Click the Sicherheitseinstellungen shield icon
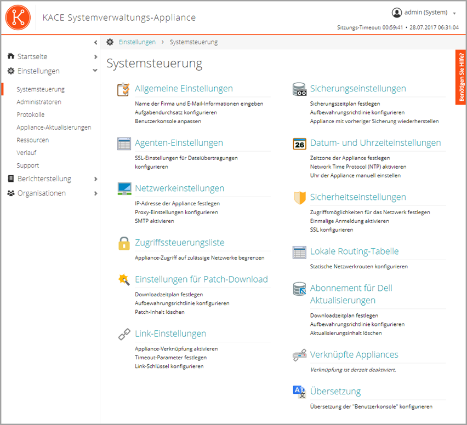The width and height of the screenshot is (467, 425). tap(299, 198)
